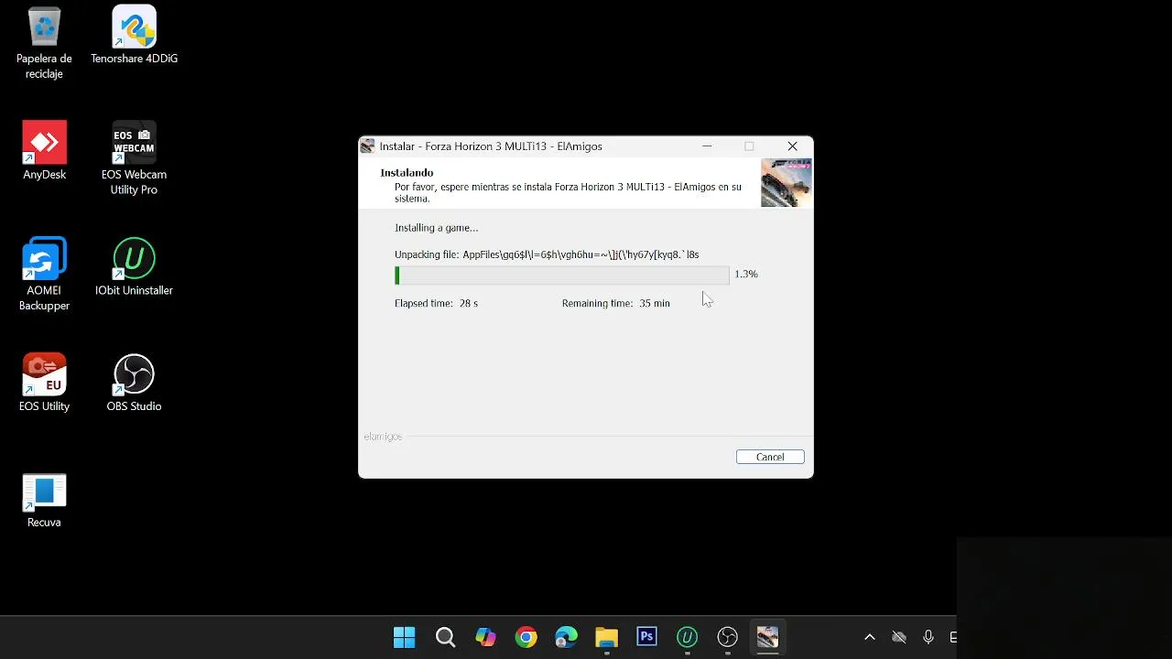Open File Explorer from the taskbar

[606, 637]
